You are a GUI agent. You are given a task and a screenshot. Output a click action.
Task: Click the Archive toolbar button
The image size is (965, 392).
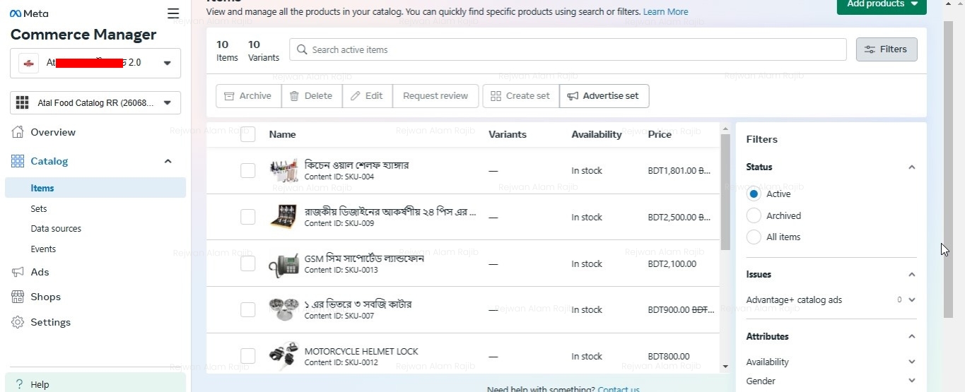pyautogui.click(x=247, y=96)
